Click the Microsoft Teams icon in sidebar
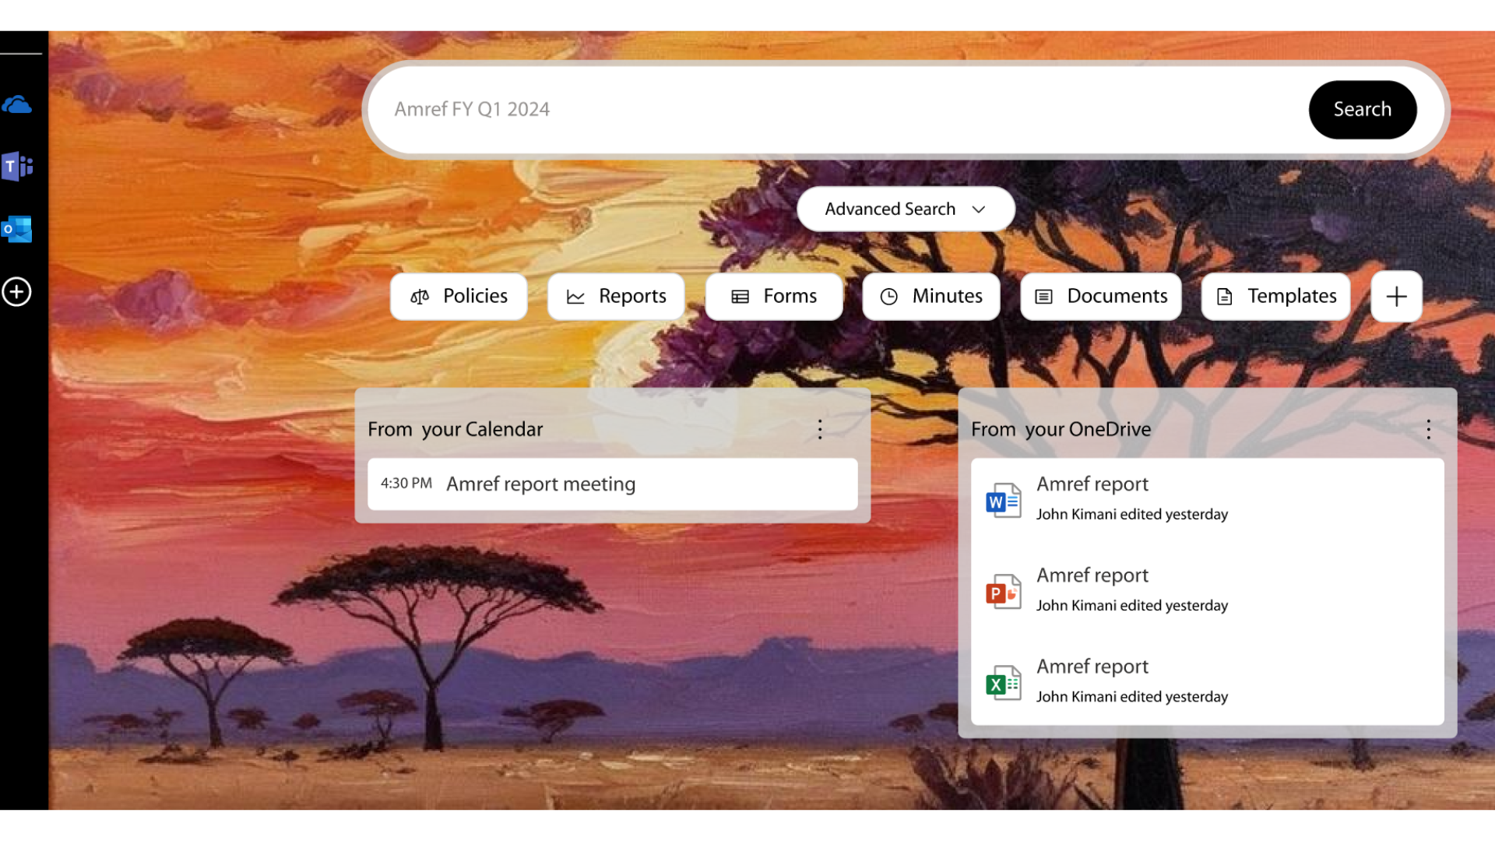Screen dimensions: 1495x841 pyautogui.click(x=17, y=167)
